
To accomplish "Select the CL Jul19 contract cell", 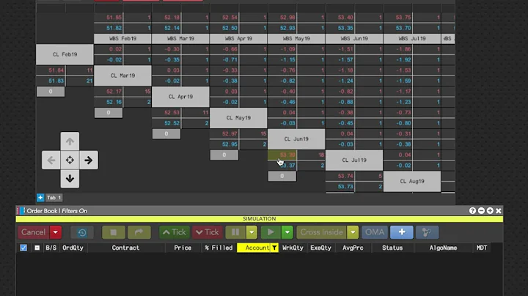I will [354, 160].
